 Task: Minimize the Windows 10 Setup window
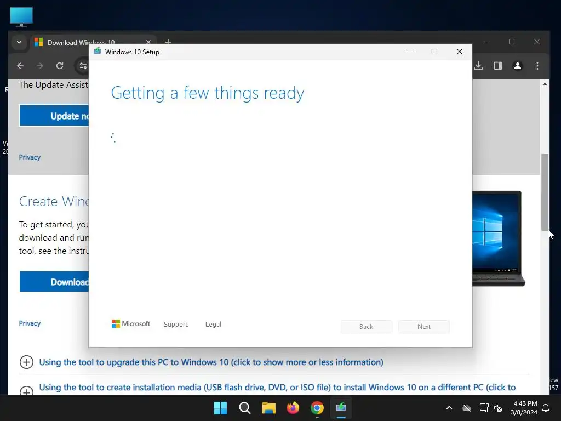[x=410, y=52]
